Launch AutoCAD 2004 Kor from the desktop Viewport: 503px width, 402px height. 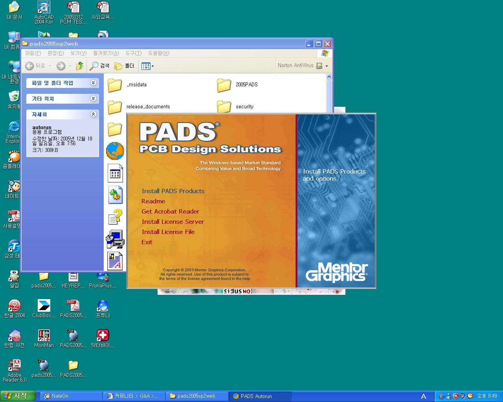[x=44, y=13]
